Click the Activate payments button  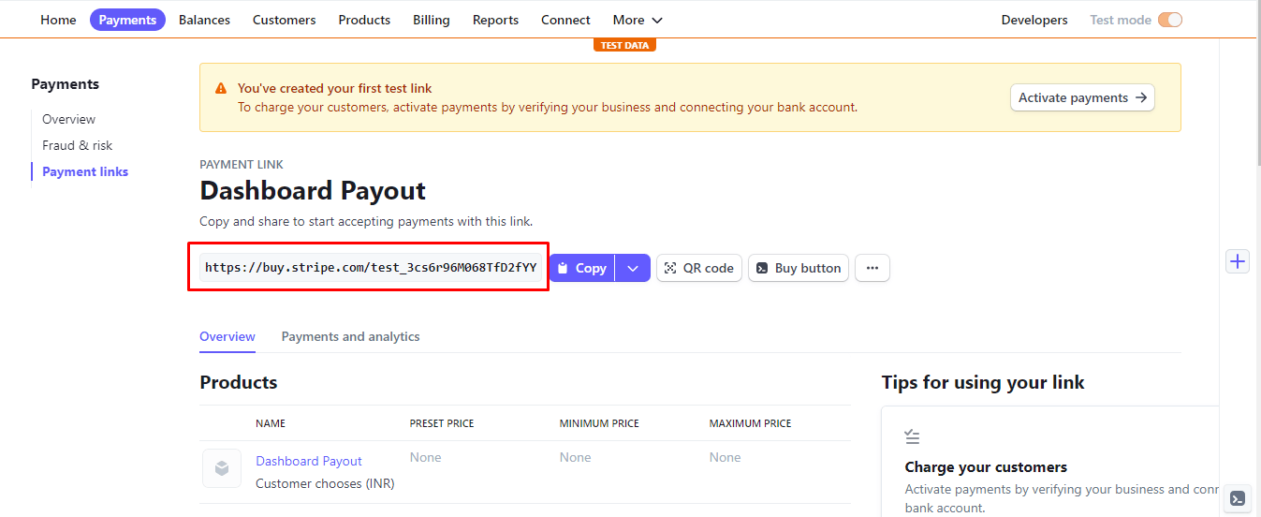click(x=1081, y=97)
